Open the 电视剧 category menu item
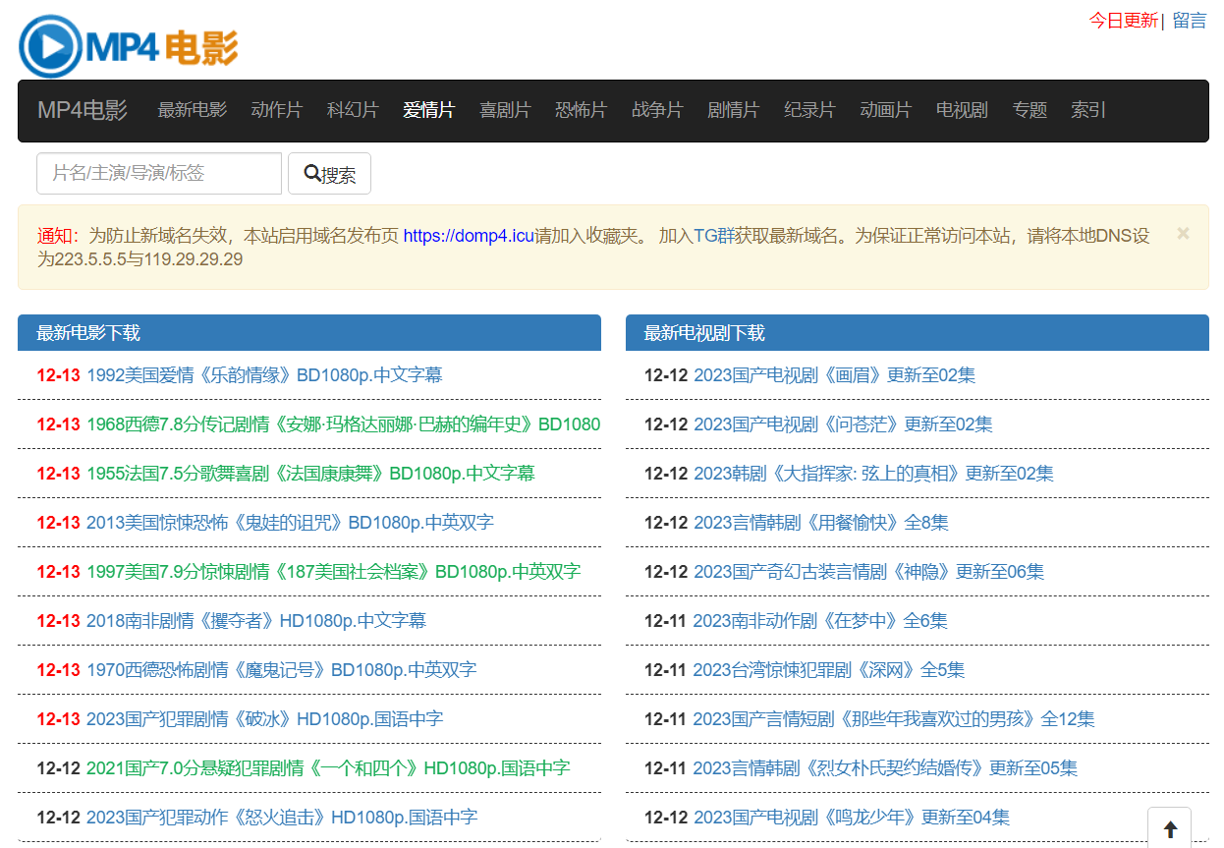Image resolution: width=1224 pixels, height=848 pixels. click(961, 110)
